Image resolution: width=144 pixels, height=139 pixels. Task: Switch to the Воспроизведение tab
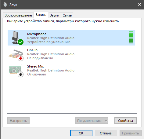pos(18,15)
